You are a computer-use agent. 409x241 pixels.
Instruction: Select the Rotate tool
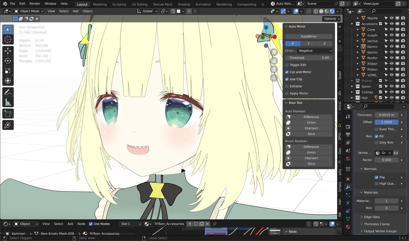(x=8, y=61)
